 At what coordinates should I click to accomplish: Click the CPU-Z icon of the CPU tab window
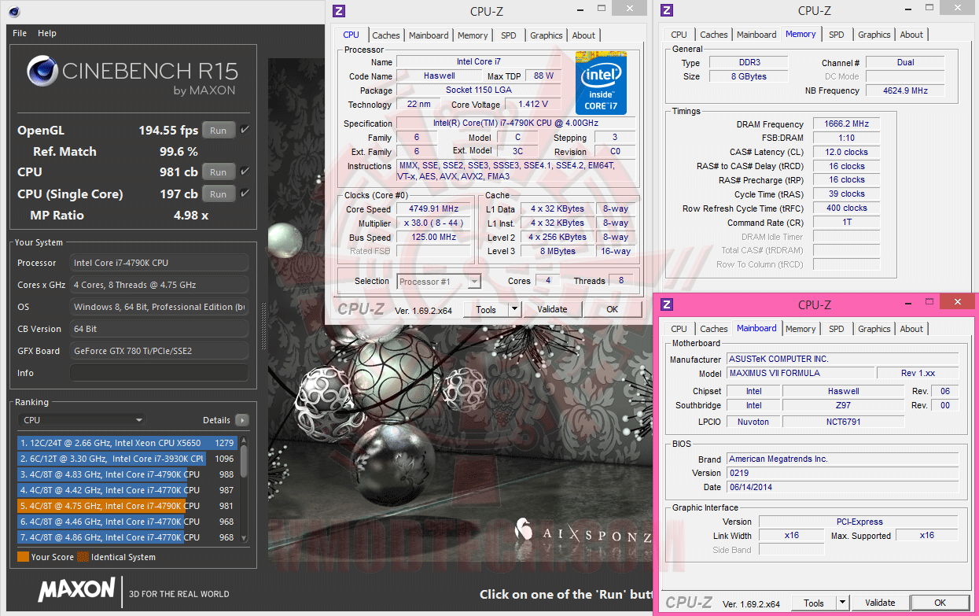click(339, 11)
